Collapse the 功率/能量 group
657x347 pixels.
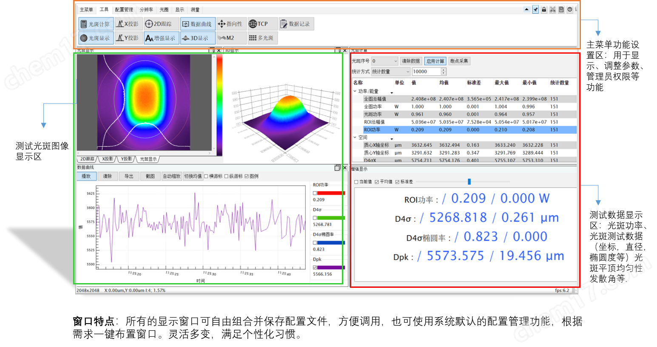pyautogui.click(x=355, y=91)
